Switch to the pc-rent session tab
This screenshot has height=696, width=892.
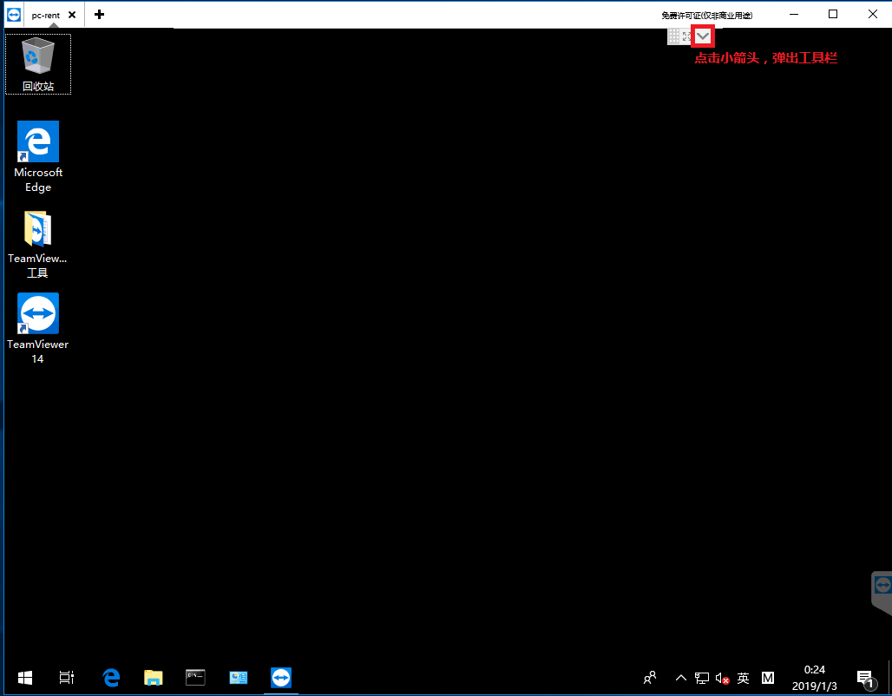pos(45,16)
